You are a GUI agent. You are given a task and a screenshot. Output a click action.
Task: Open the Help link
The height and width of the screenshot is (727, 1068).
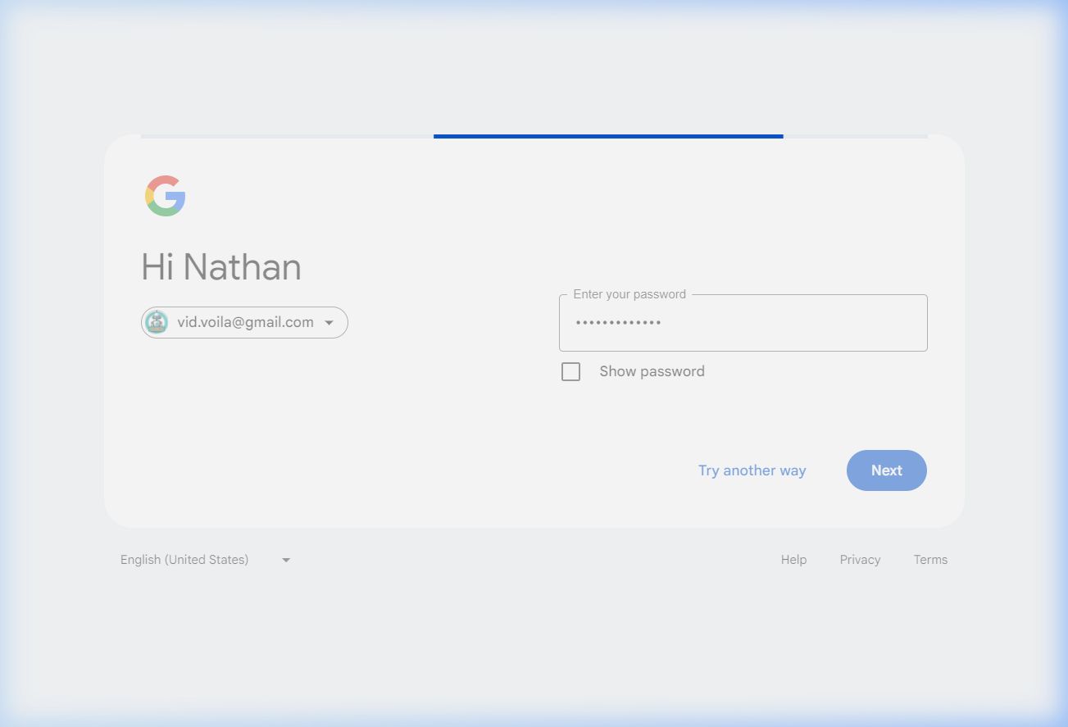793,560
